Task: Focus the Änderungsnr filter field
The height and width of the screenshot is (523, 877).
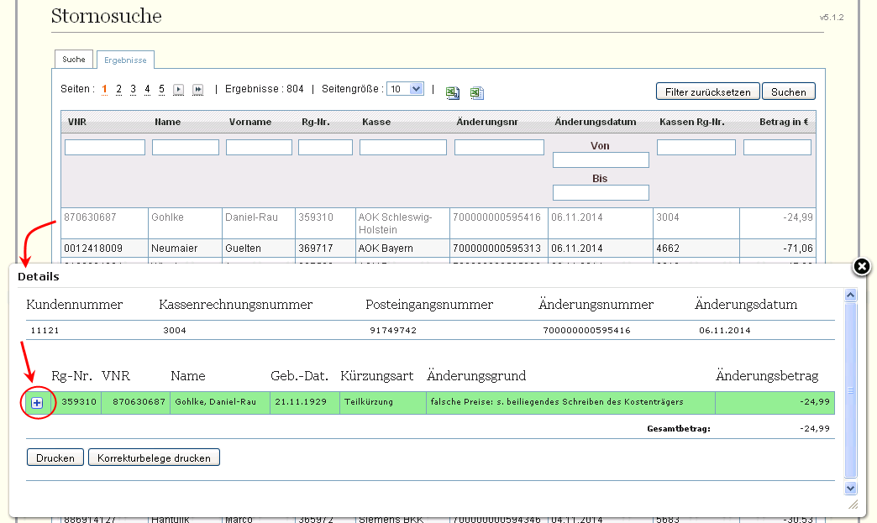Action: click(x=499, y=148)
